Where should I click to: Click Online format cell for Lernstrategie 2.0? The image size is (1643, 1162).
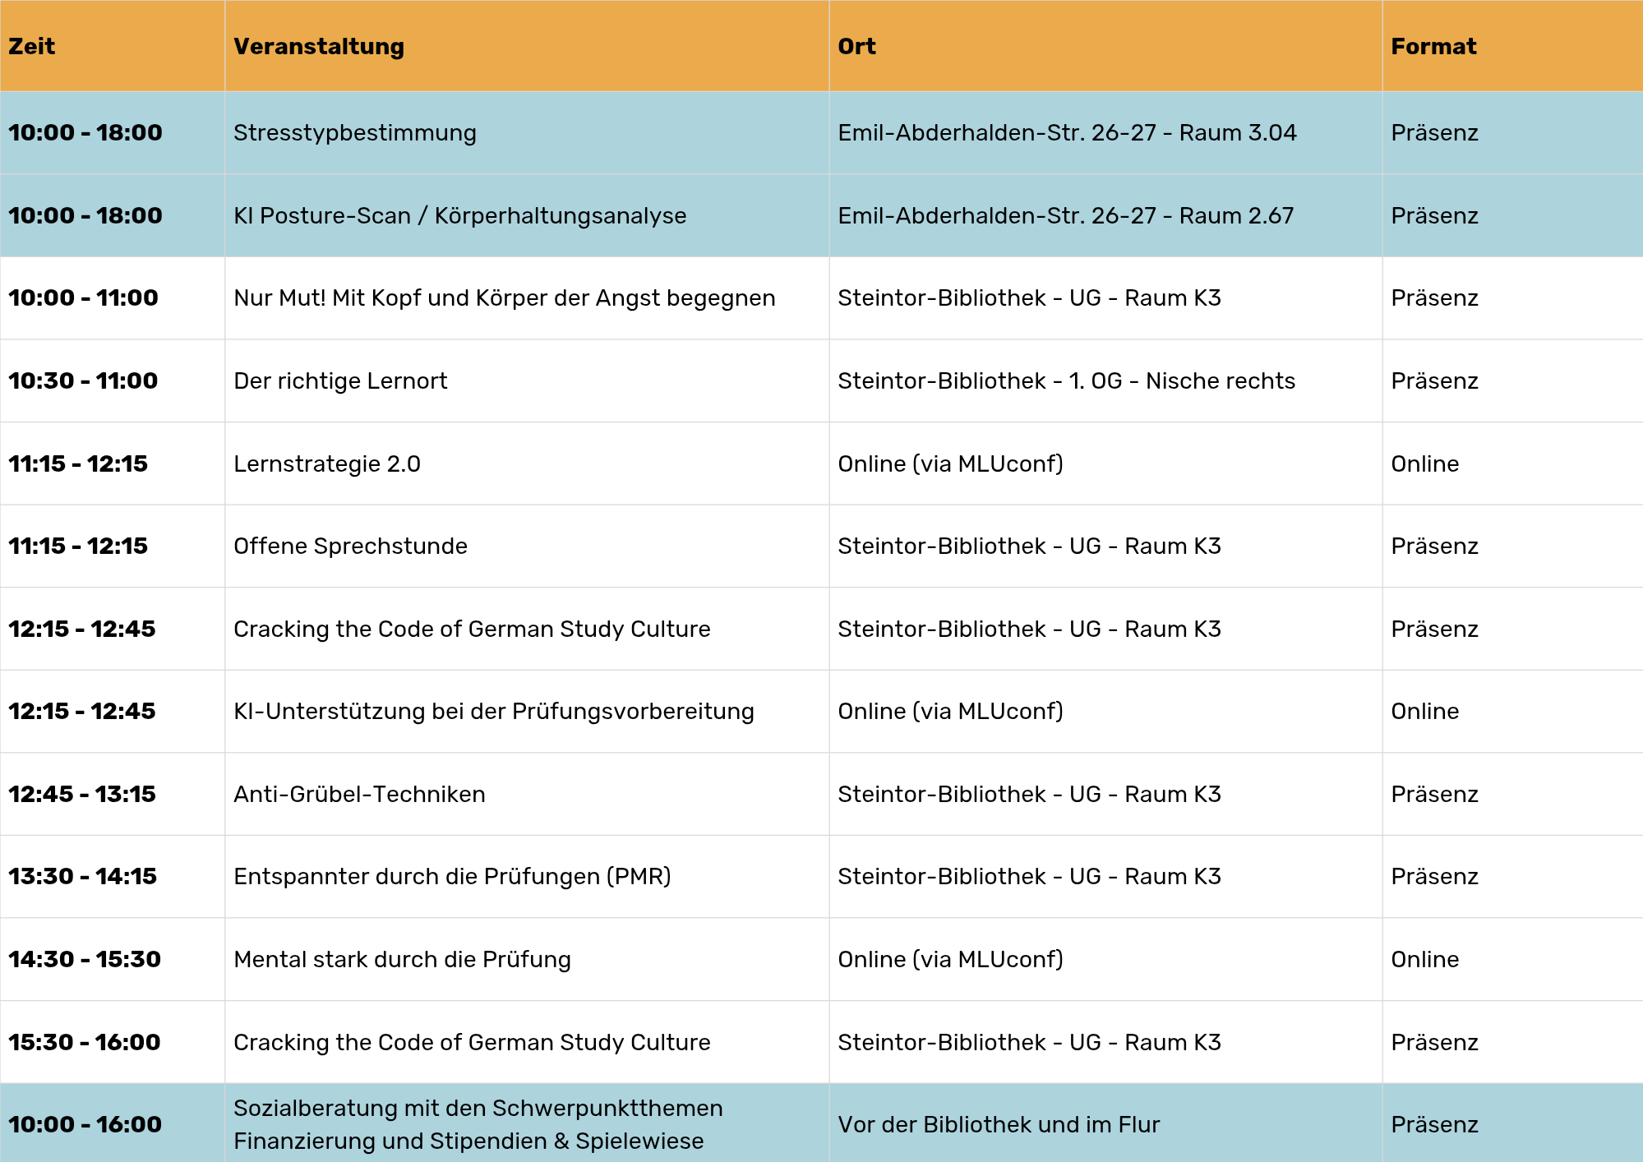click(x=1512, y=463)
